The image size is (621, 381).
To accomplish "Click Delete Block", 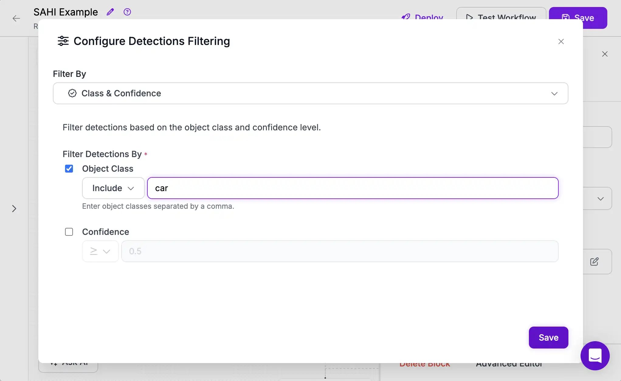I will 425,364.
